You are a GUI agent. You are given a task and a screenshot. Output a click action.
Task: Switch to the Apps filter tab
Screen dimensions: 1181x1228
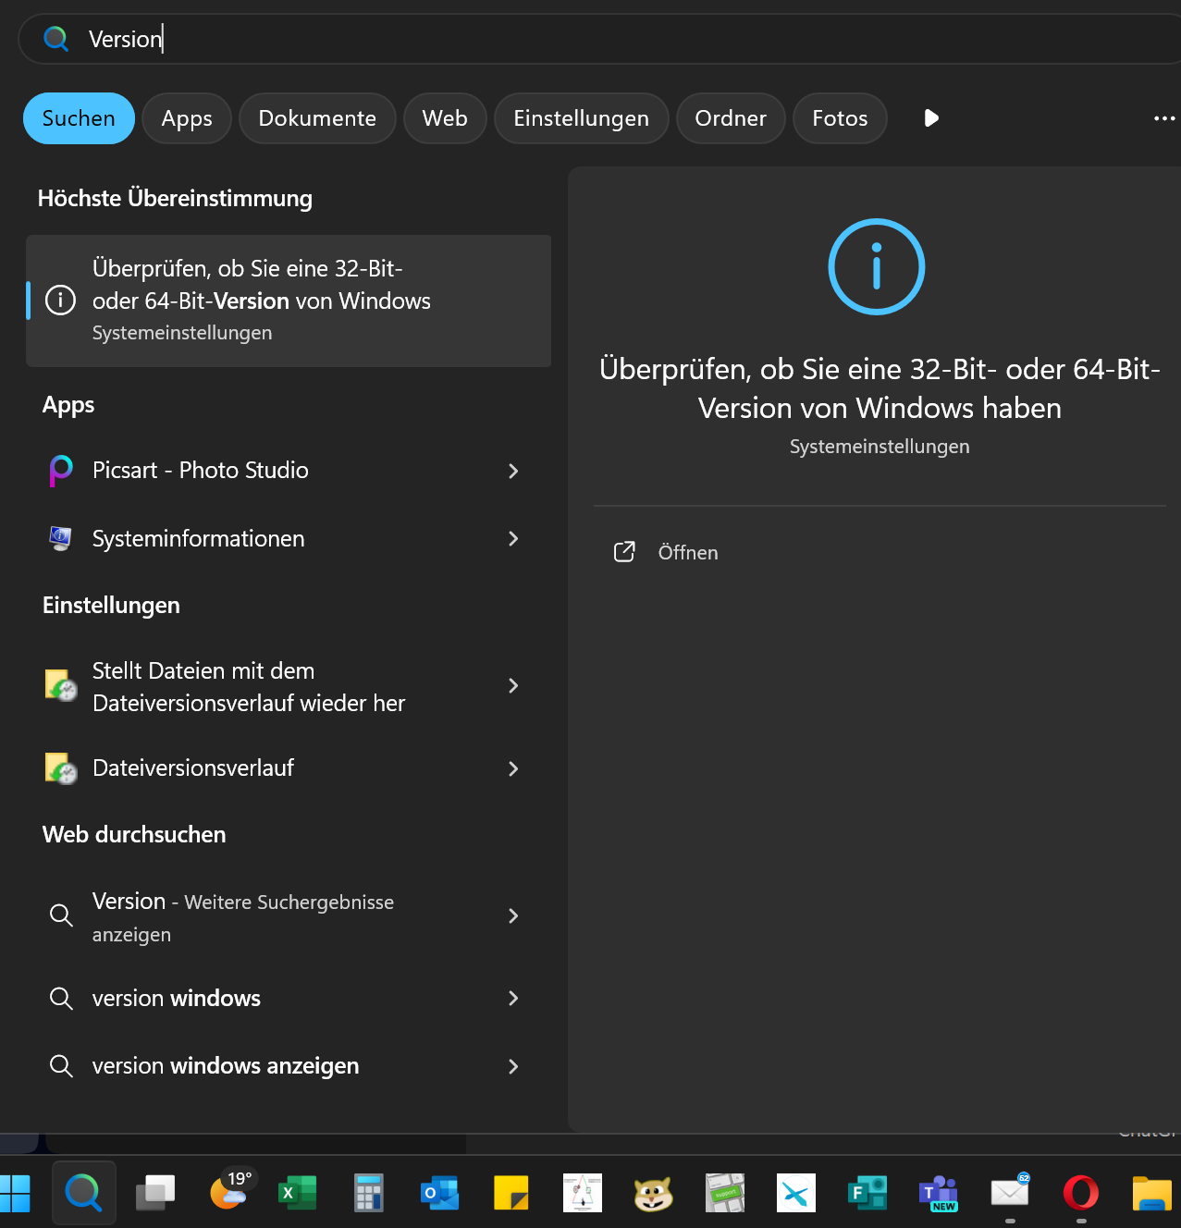click(187, 118)
